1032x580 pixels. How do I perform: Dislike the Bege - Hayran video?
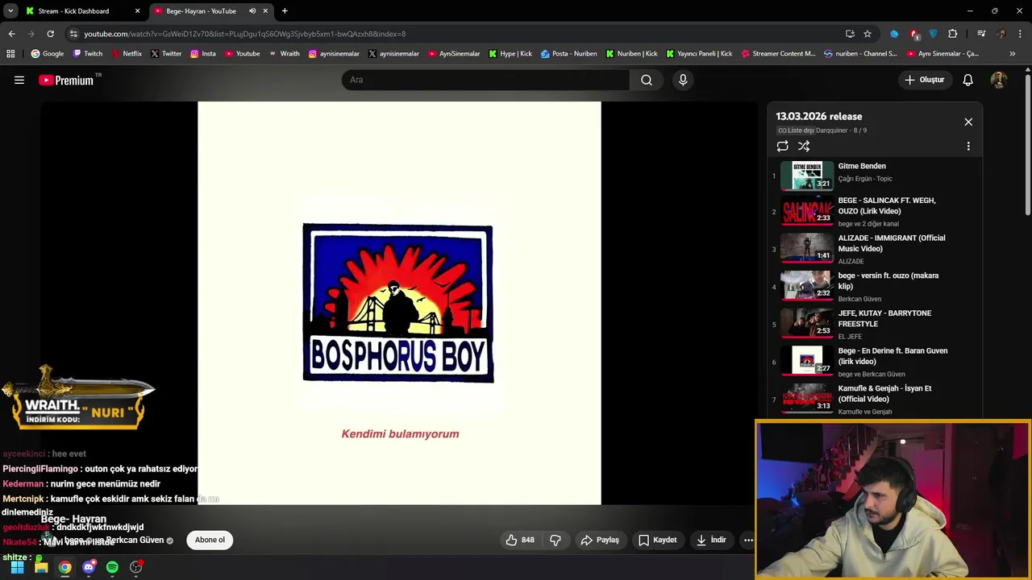coord(556,540)
